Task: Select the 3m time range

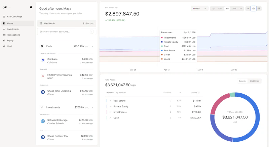Action: pyautogui.click(x=227, y=8)
